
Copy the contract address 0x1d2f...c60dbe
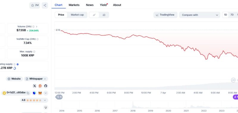click(x=28, y=93)
